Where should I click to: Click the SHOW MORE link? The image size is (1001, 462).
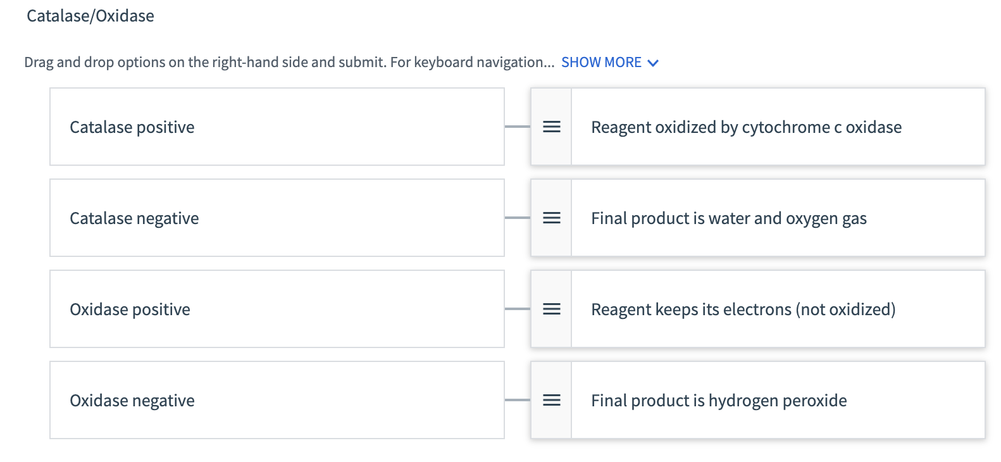pyautogui.click(x=601, y=62)
